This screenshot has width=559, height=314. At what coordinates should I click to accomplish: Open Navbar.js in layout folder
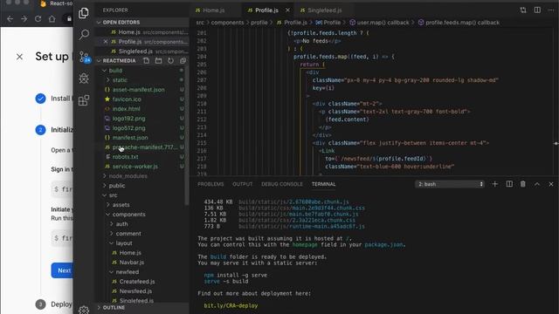coord(132,263)
